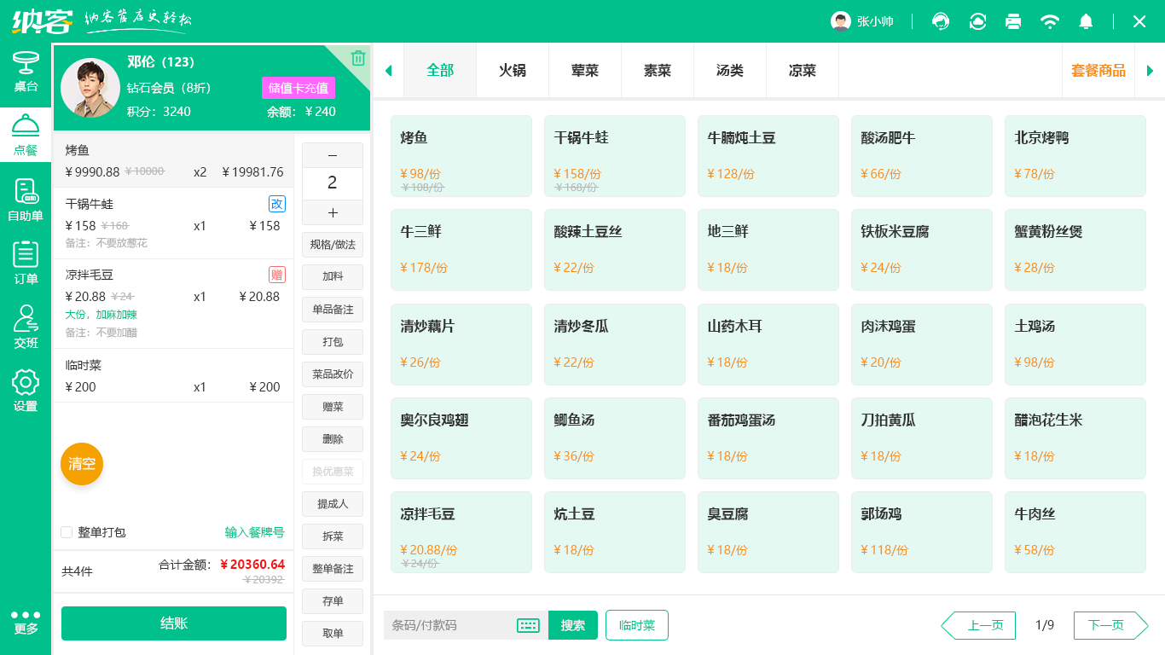Increase quantity with the + stepper
Screen dimensions: 1165x655
click(x=332, y=212)
